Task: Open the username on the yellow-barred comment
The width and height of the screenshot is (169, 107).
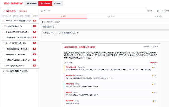Action: pyautogui.click(x=71, y=67)
